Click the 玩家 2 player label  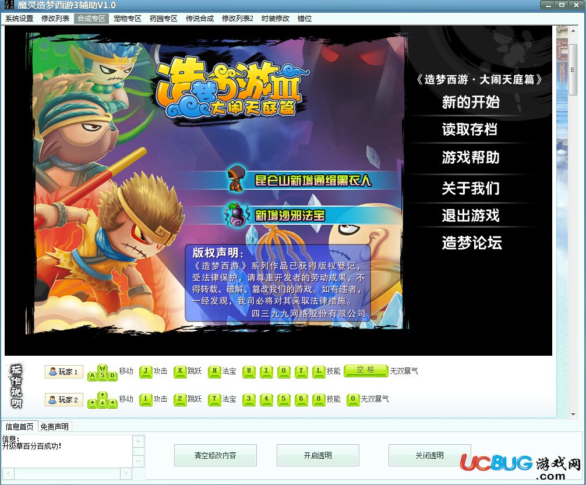tap(63, 400)
